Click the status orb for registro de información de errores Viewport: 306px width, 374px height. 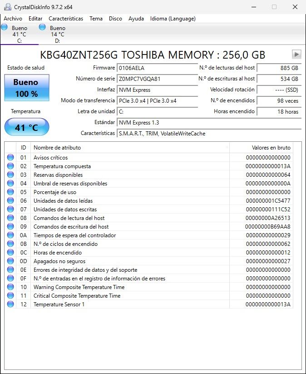click(x=10, y=278)
